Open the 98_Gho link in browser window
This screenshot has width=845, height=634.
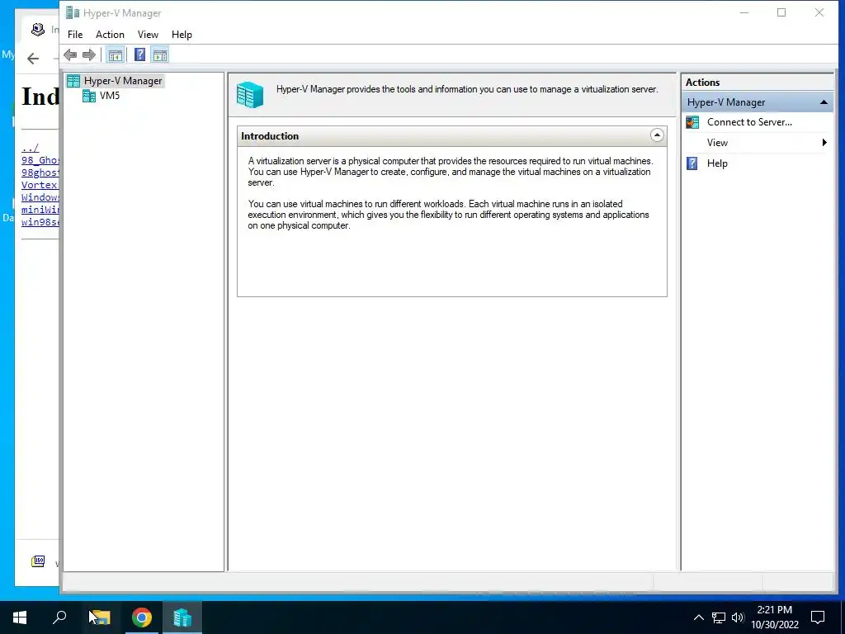[x=40, y=160]
